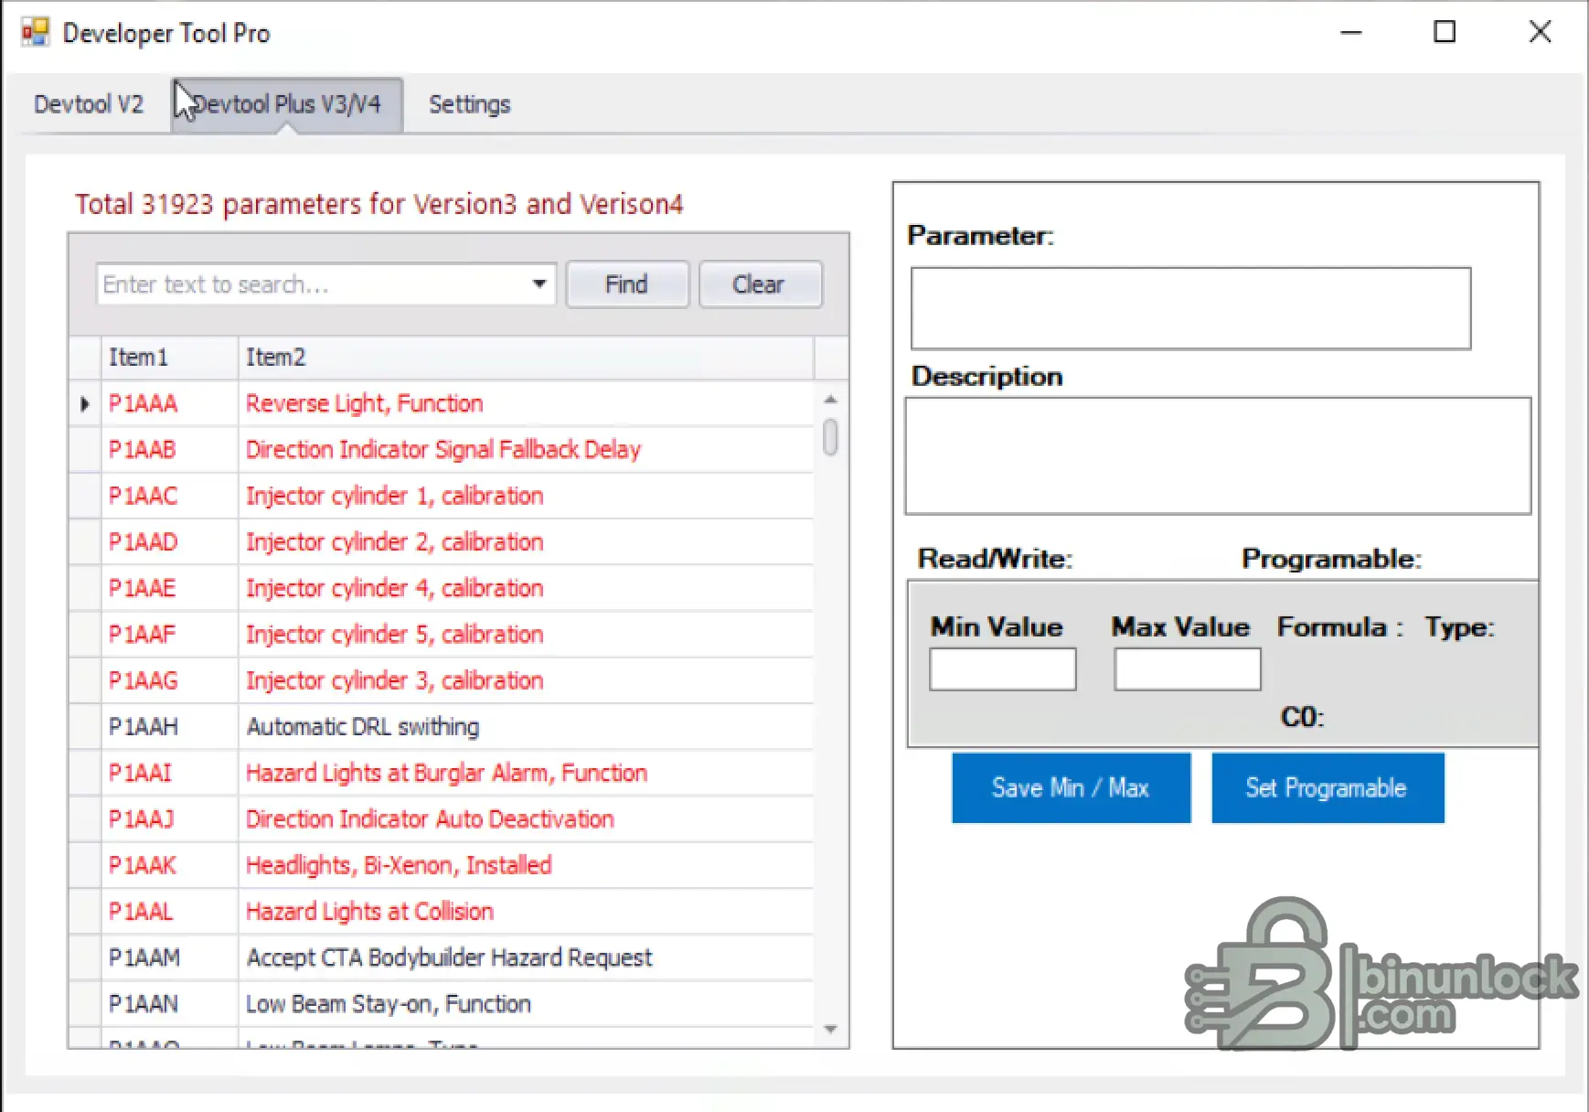Sort by the Item1 column header
The width and height of the screenshot is (1589, 1112).
pyautogui.click(x=169, y=358)
